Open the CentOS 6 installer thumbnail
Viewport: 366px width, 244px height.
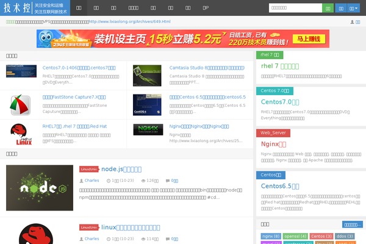(x=147, y=105)
